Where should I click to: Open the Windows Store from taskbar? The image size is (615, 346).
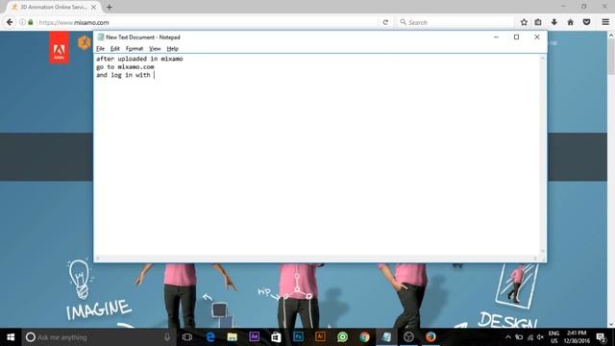[276, 337]
